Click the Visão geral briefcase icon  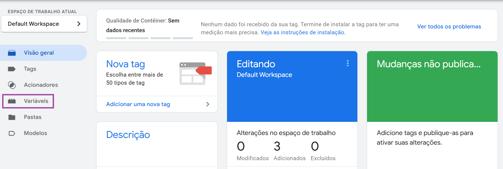(12, 53)
